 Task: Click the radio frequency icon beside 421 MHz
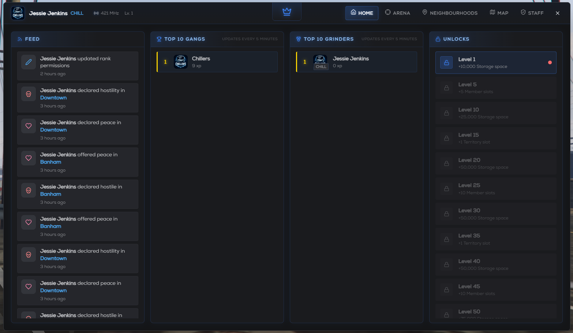coord(96,13)
